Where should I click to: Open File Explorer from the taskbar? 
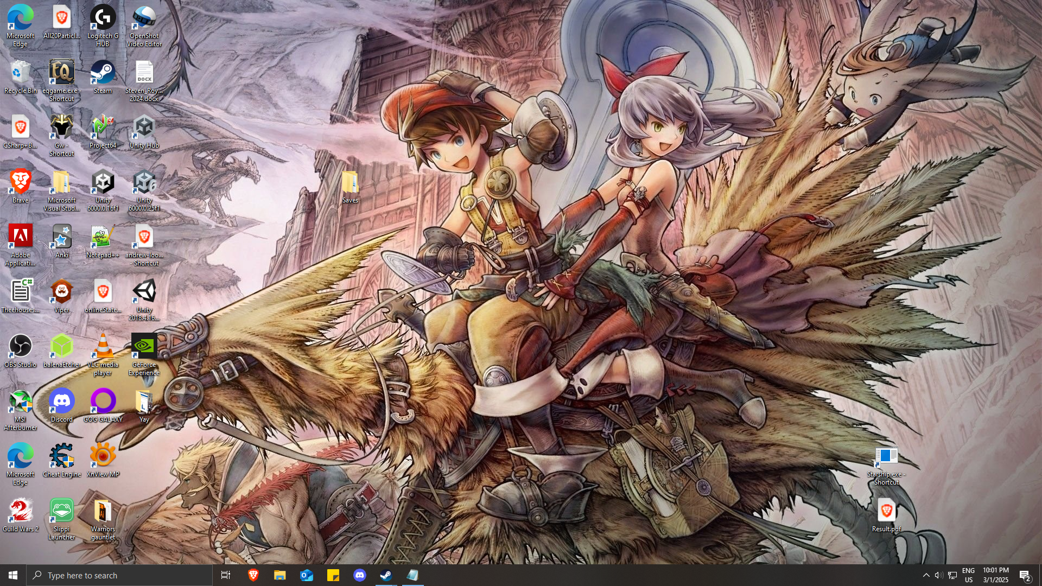[x=279, y=575]
